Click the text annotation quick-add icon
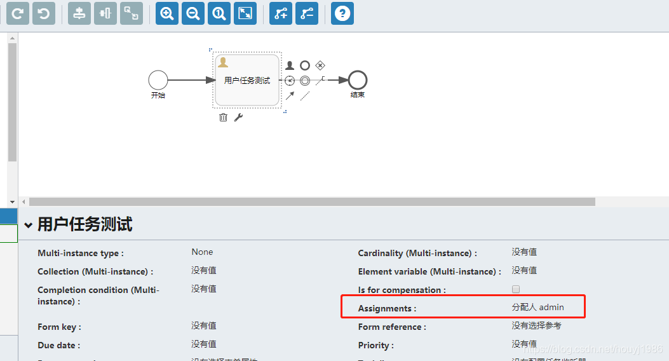The width and height of the screenshot is (669, 361). click(320, 81)
